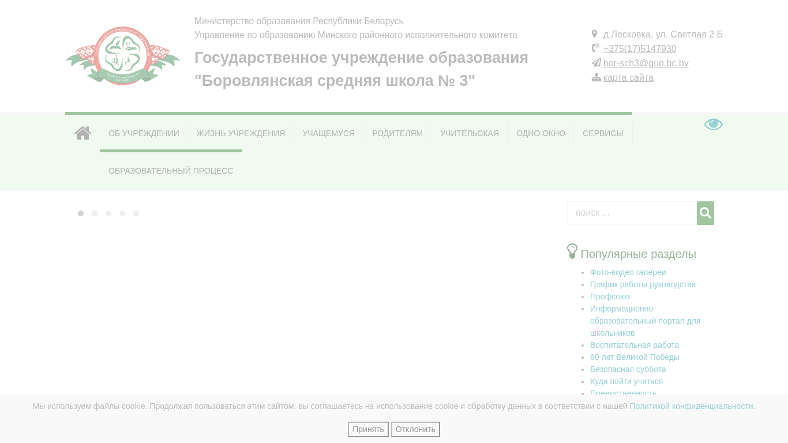Expand the ЖИЗНЬ УЧРЕЖДЕНИЯ menu
788x443 pixels.
coord(241,133)
